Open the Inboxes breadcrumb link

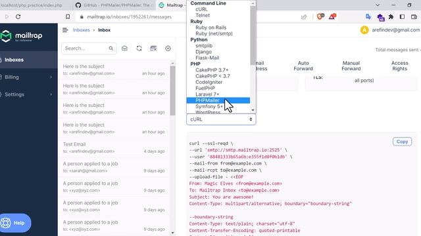coord(81,30)
